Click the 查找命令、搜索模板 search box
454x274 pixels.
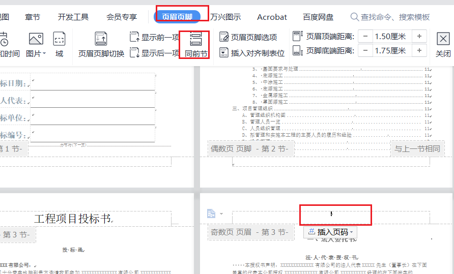click(395, 17)
